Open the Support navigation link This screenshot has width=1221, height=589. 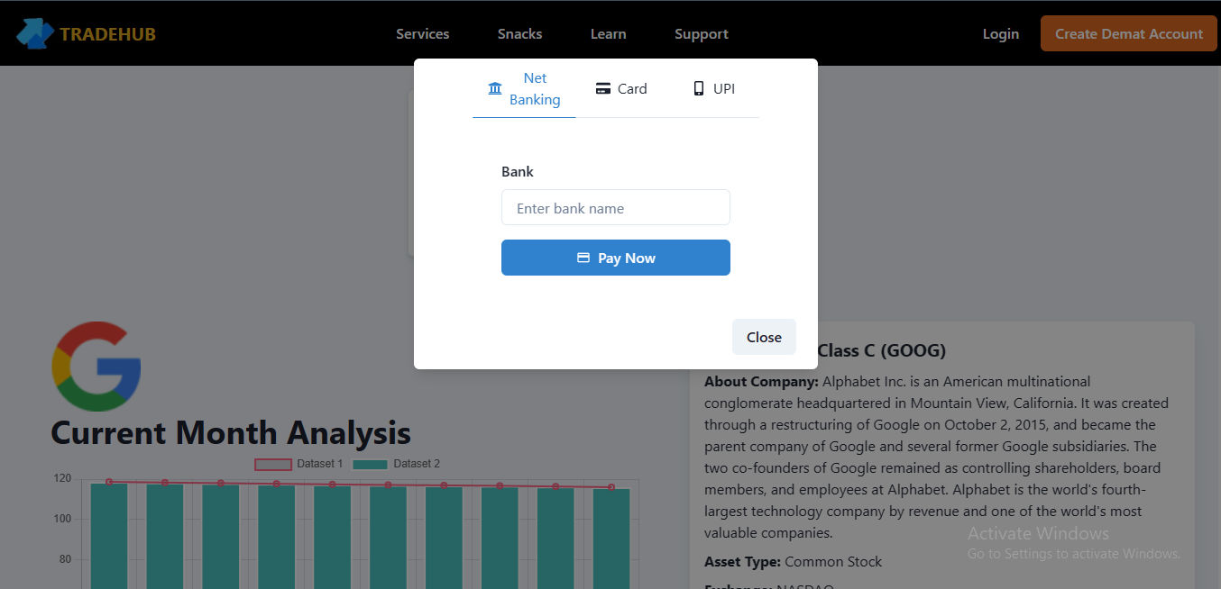point(702,33)
